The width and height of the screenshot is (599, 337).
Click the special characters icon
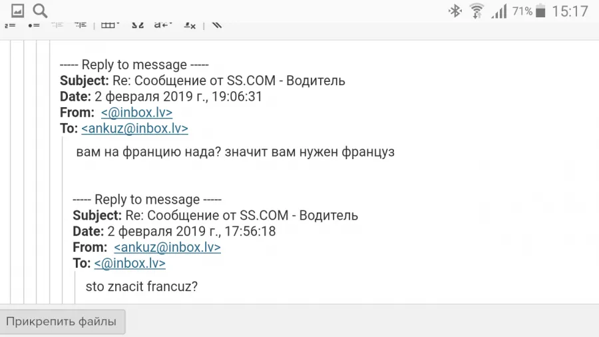coord(138,25)
